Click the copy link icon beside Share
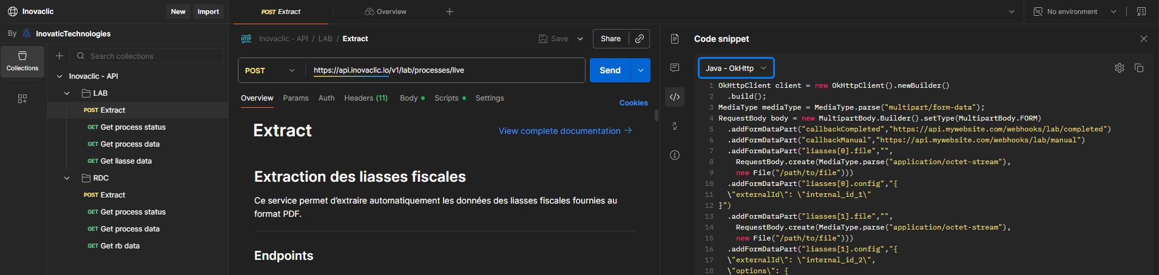1159x275 pixels. click(x=640, y=39)
